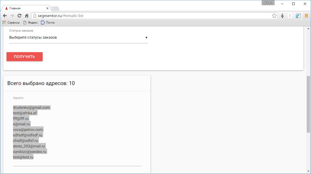The image size is (311, 174).
Task: Reload the page with the refresh icon
Action: [19, 16]
